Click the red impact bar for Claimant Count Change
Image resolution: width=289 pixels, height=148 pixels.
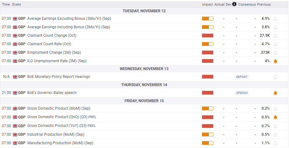(x=207, y=36)
